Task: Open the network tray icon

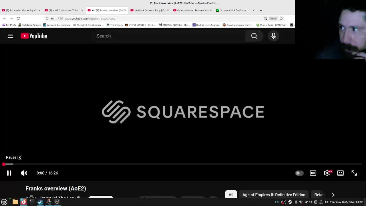Action: [321, 202]
